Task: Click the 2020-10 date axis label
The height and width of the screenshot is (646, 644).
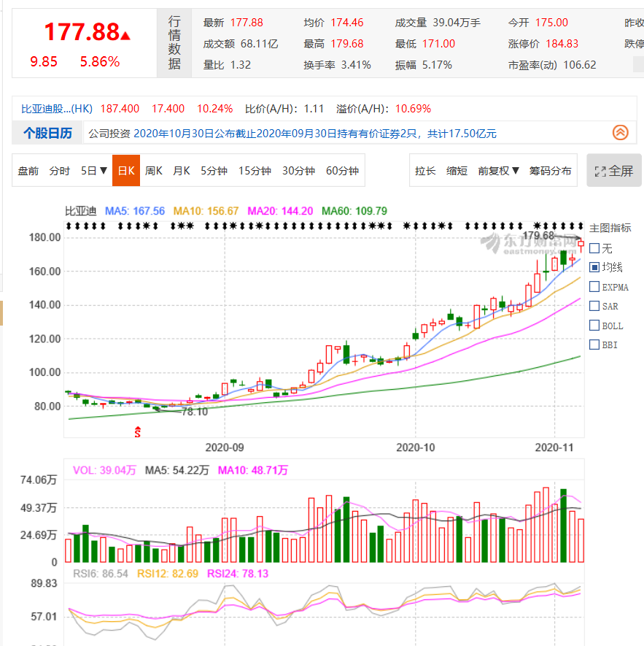Action: 415,447
